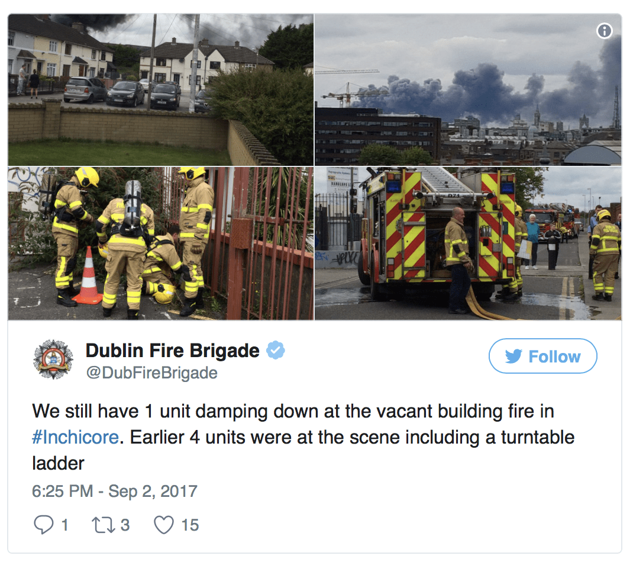Open the skyline smoke plume photo

(468, 89)
